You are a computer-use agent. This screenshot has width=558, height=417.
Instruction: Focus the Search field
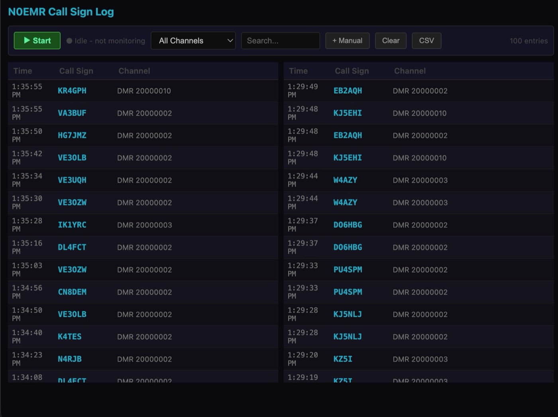pyautogui.click(x=281, y=41)
